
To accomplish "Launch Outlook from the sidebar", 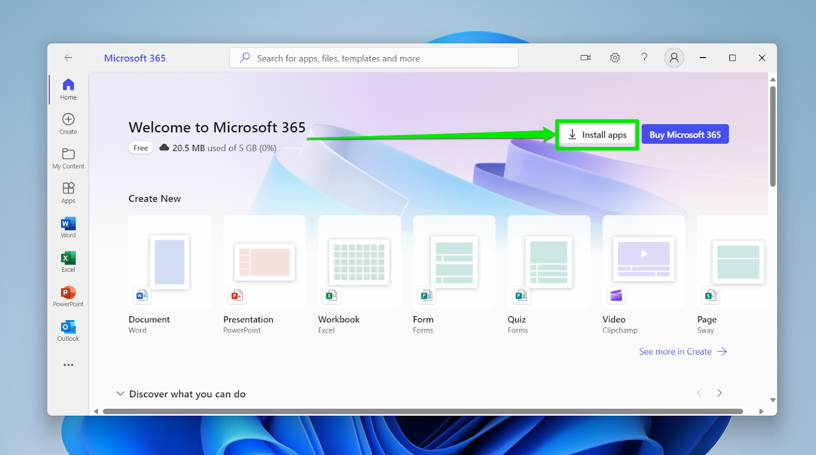I will [x=68, y=331].
